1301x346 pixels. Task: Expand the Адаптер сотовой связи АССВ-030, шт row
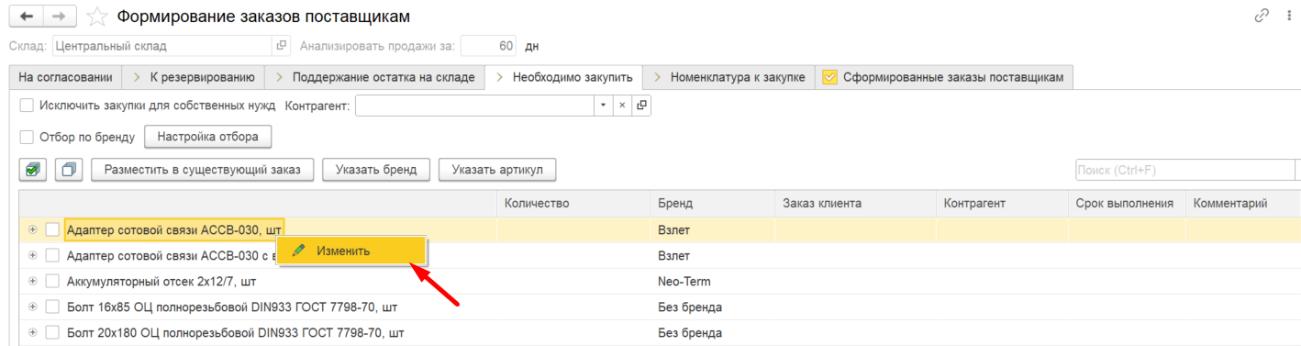click(33, 229)
